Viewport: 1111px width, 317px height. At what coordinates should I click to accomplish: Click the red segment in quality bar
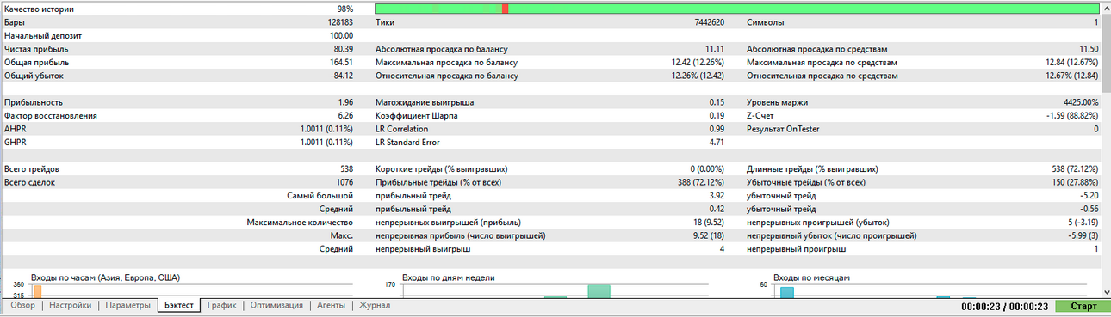tap(505, 8)
